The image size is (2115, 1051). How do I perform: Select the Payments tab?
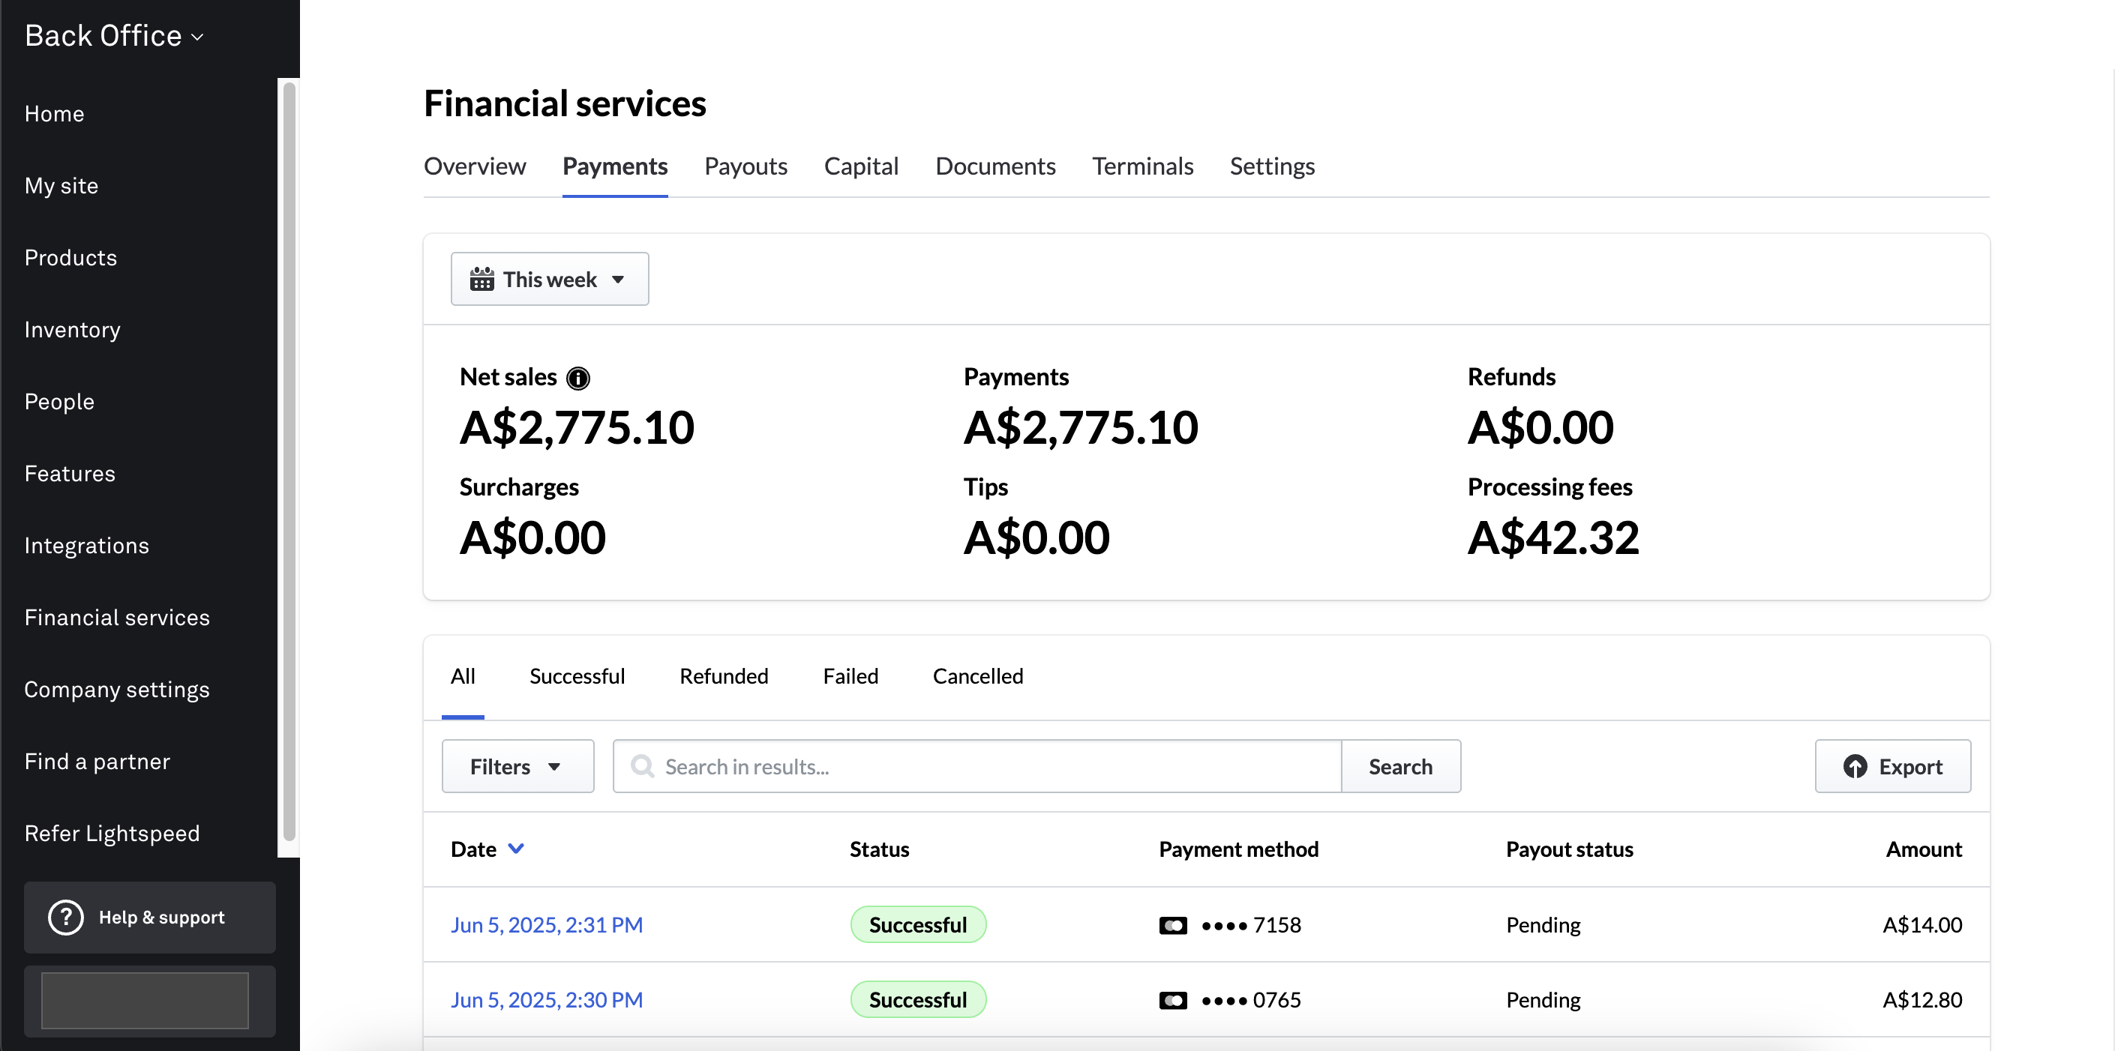point(614,166)
